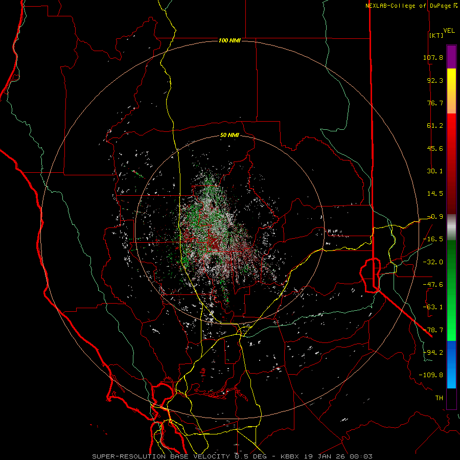
Task: Click the yellow-orange segment of velocity color bar
Action: click(451, 91)
